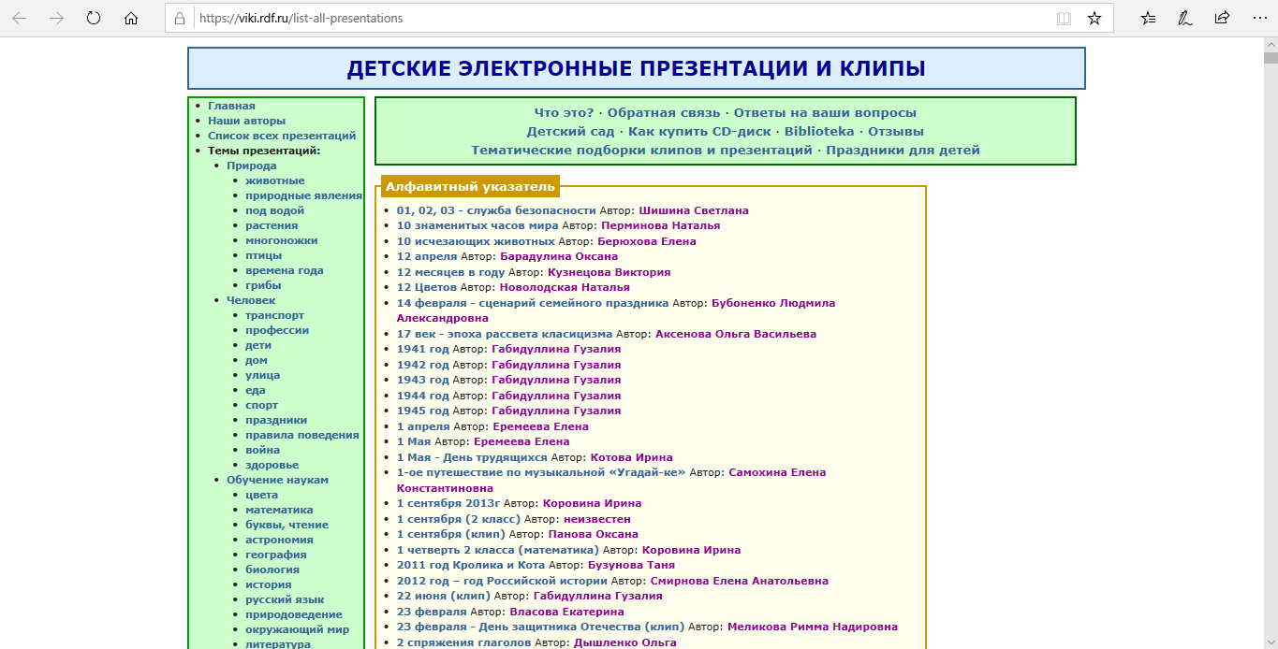1278x649 pixels.
Task: Open 01, 02, 03 - служба безопасности presentation
Action: pos(496,210)
